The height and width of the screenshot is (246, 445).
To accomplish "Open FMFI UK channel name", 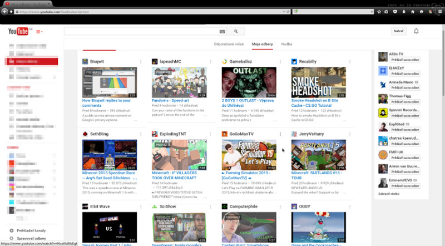I will coord(396,152).
